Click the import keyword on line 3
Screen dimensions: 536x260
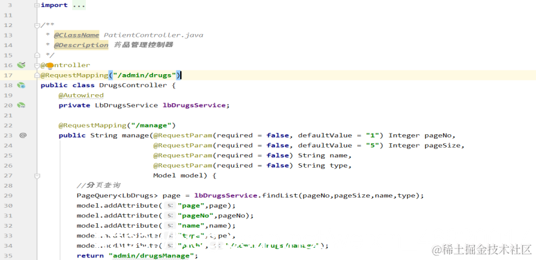click(x=54, y=5)
